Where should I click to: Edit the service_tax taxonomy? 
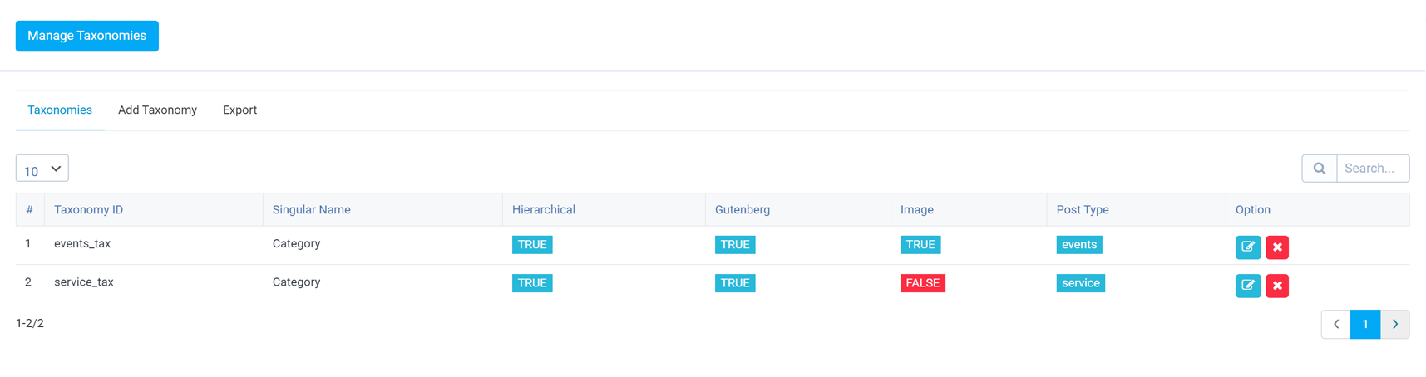[1248, 285]
